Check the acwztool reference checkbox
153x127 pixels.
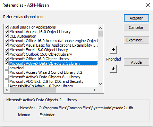click(x=7, y=68)
